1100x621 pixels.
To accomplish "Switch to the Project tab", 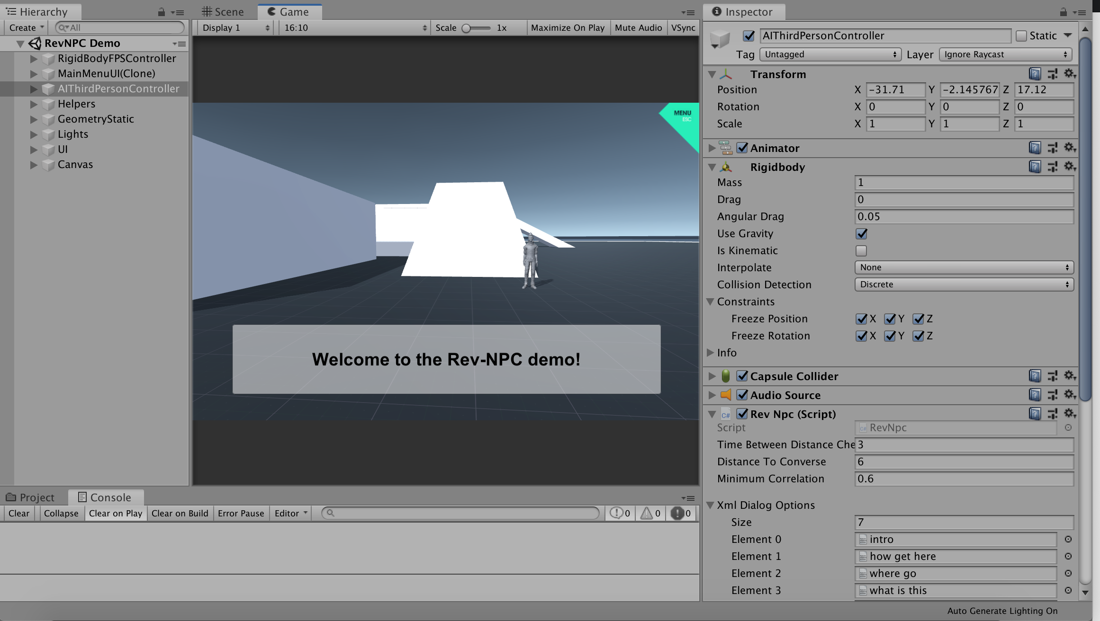I will point(30,497).
